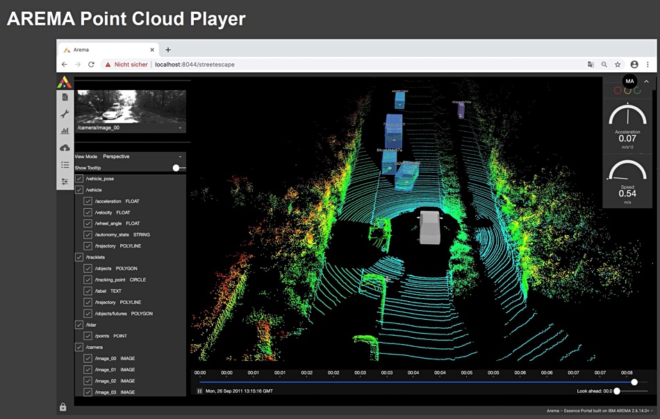Click the red status circle indicator

pos(618,90)
